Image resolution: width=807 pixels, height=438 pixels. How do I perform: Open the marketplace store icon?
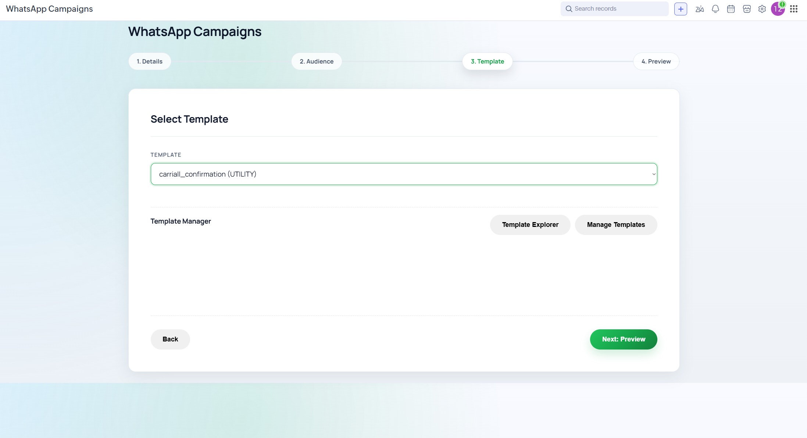coord(747,9)
